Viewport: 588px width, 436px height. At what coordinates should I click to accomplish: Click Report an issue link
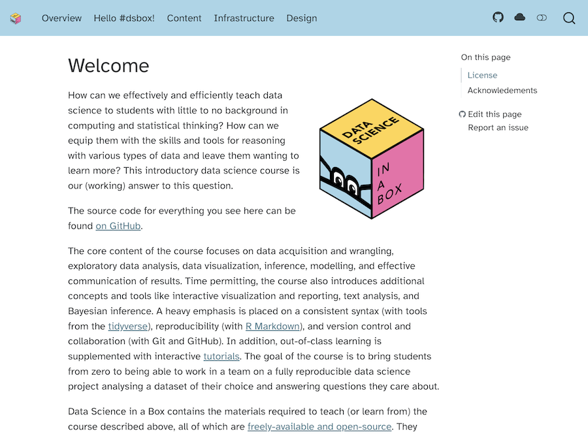point(498,127)
